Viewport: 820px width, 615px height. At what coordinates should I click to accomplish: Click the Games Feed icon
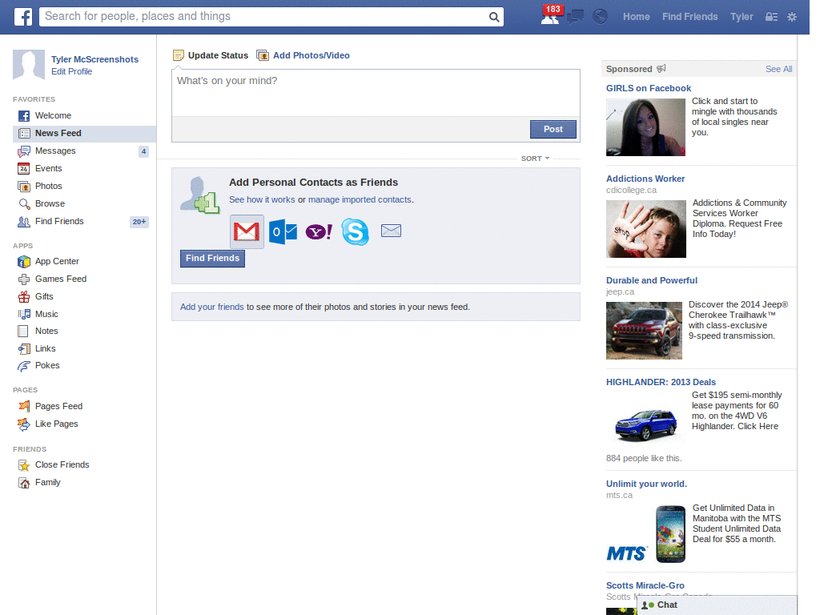coord(24,279)
